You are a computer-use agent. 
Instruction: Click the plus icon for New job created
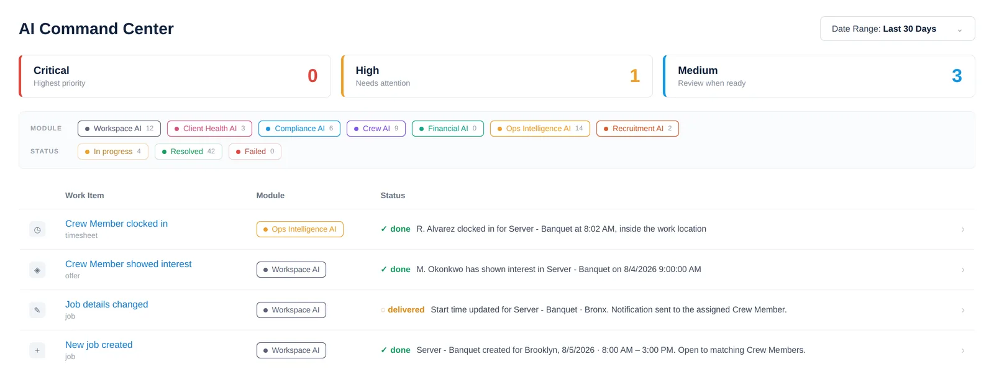37,351
